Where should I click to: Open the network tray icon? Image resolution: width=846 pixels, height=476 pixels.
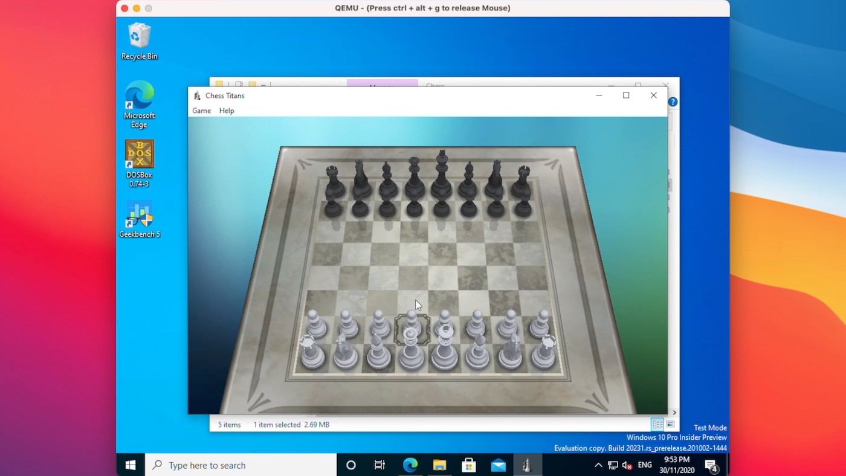613,465
